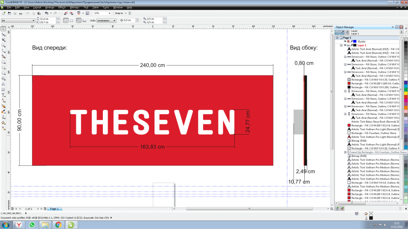The image size is (408, 229).
Task: Click the Export icon
Action: point(71,13)
